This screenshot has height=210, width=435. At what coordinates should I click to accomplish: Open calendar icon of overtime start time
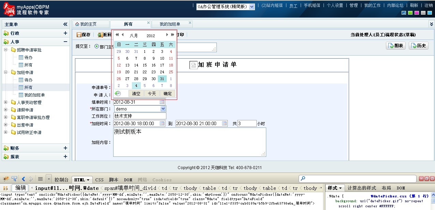[162, 123]
